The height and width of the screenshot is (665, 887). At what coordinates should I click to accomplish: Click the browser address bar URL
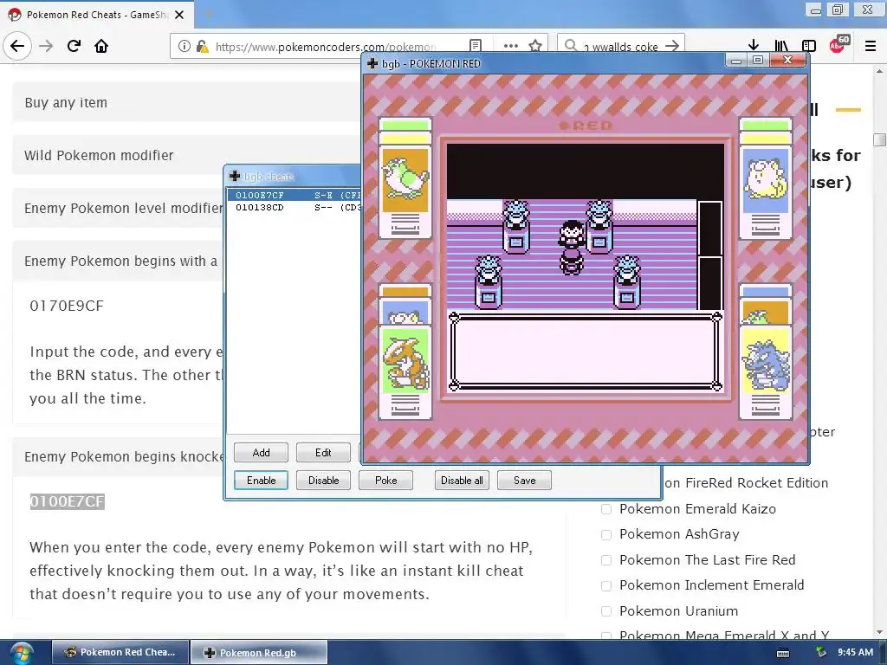[x=326, y=47]
